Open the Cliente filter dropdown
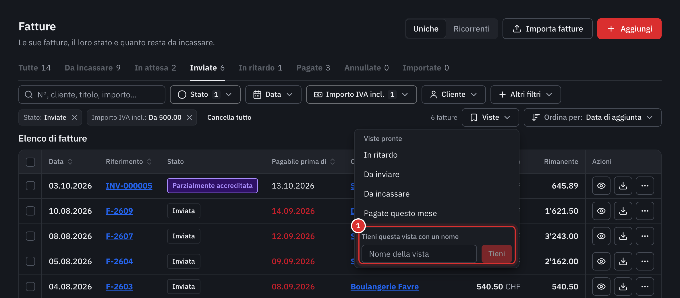Screen dimensions: 680x298 453,95
